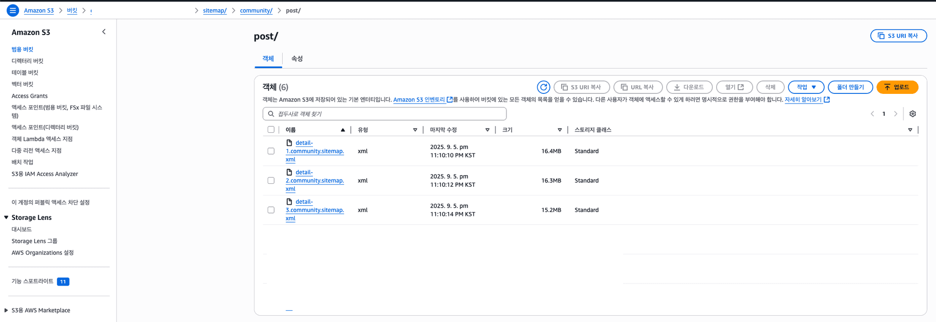Click the Download (다운로드) button

pyautogui.click(x=689, y=87)
